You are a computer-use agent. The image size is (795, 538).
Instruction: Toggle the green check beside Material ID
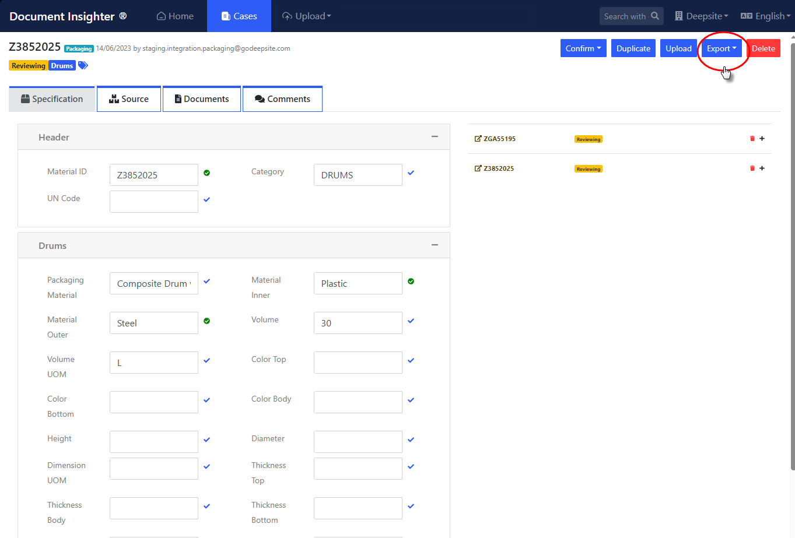tap(207, 173)
